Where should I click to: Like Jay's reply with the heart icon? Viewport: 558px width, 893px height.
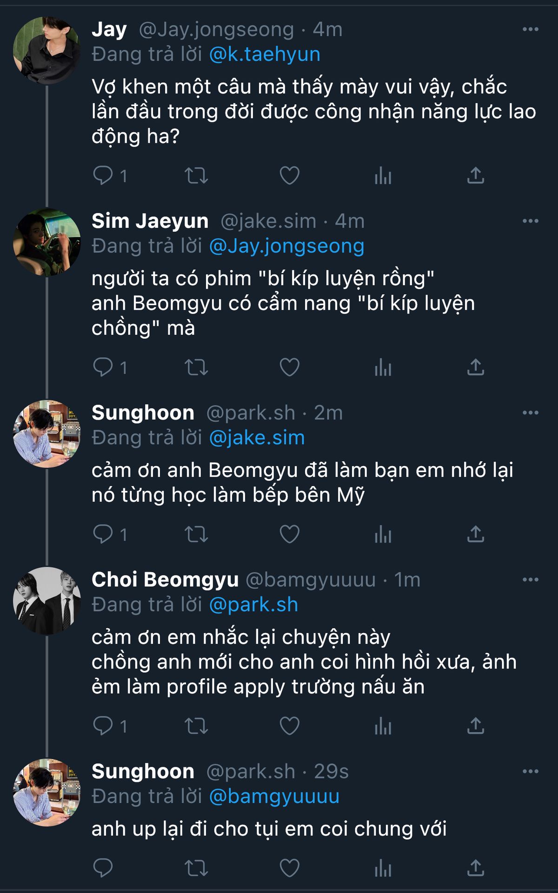pos(289,176)
